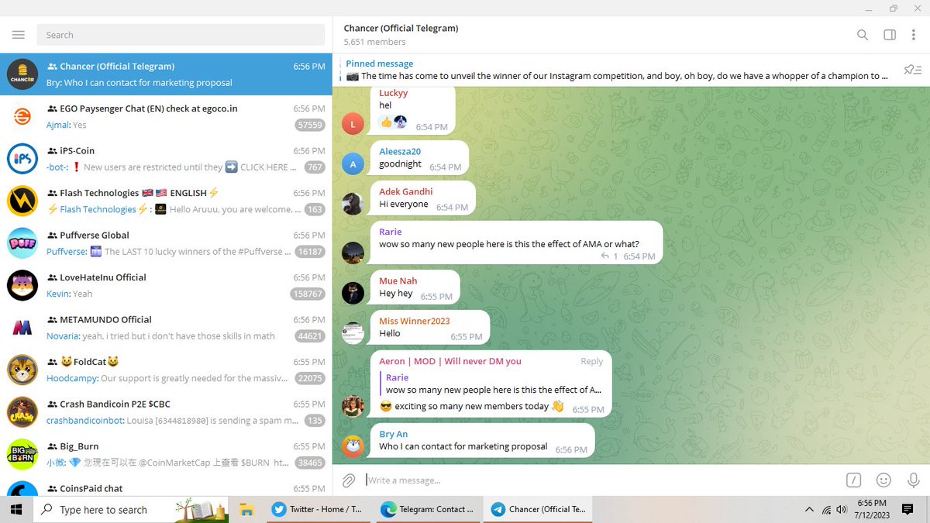This screenshot has height=523, width=930.
Task: Switch to METAMUNDO Official chat
Action: [166, 328]
